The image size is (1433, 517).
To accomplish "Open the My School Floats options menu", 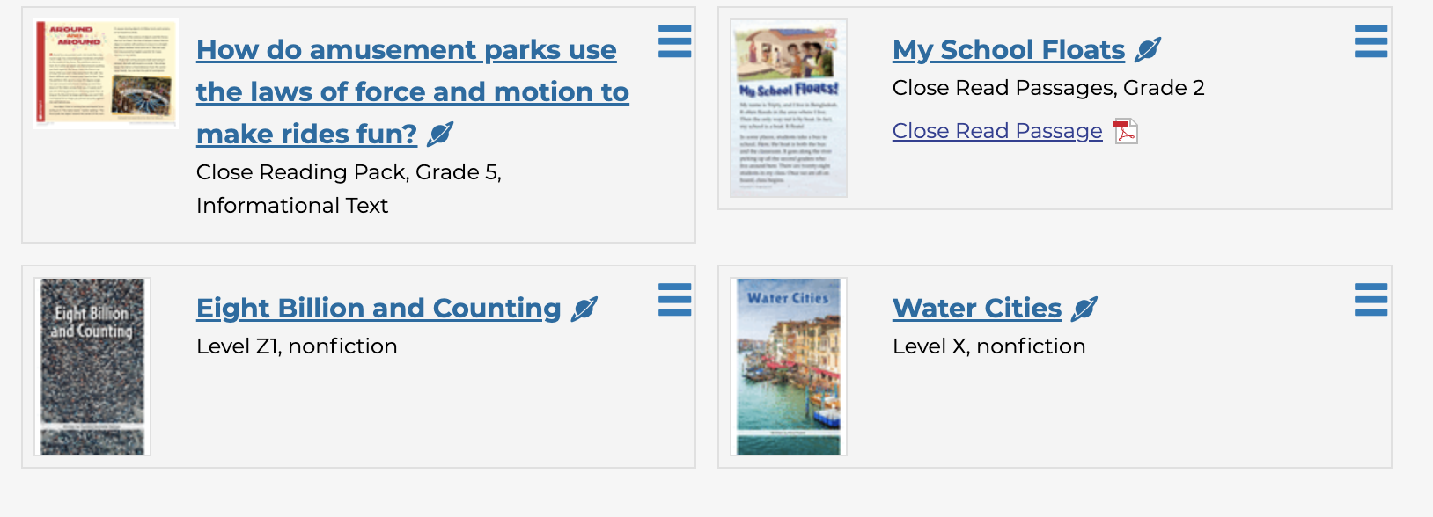I will pos(1371,41).
